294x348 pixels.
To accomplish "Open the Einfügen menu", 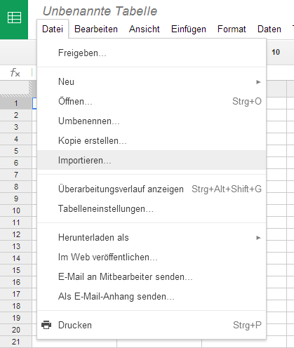I will 189,29.
